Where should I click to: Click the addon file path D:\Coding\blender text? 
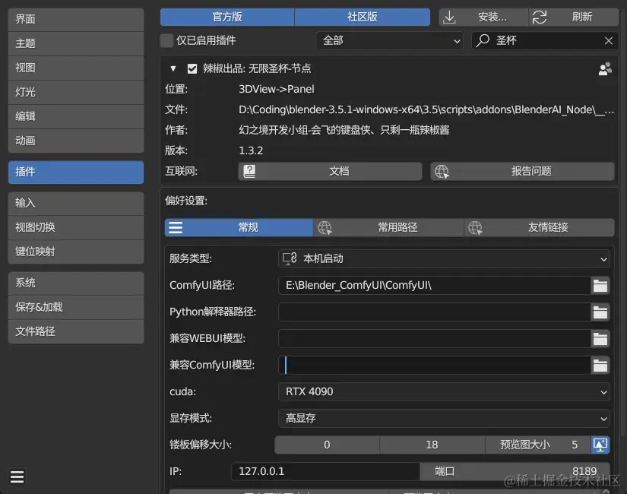point(426,109)
